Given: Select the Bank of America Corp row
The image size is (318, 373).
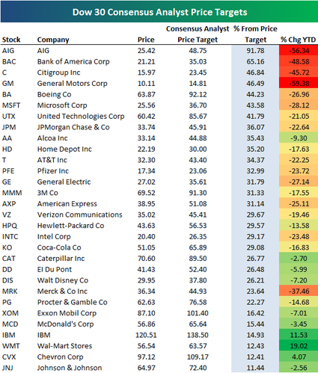Looking at the screenshot, I should [x=159, y=61].
